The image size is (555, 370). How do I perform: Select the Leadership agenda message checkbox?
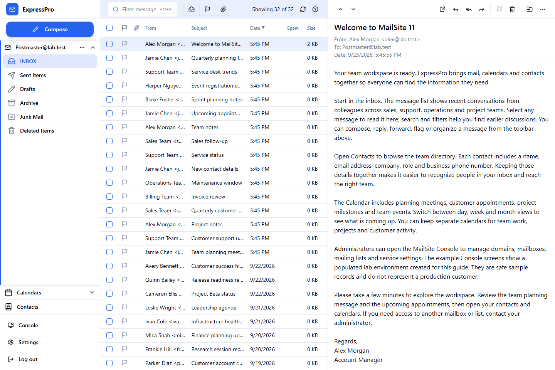[109, 308]
